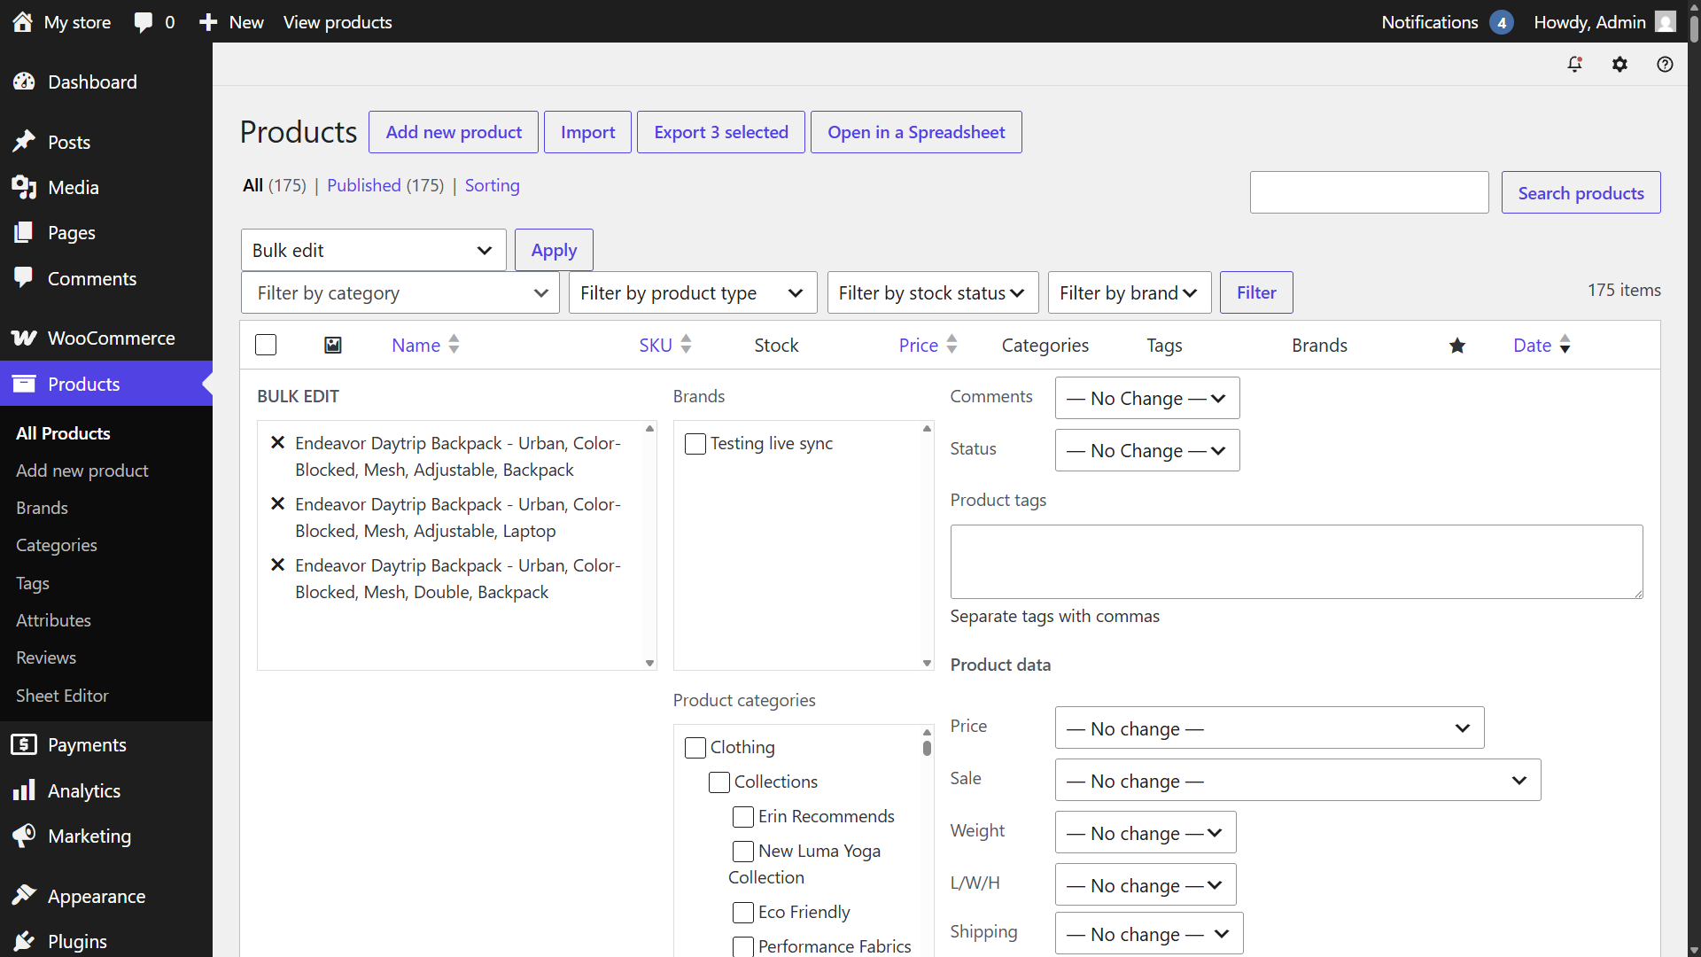Open the Reviews submenu item

[46, 657]
